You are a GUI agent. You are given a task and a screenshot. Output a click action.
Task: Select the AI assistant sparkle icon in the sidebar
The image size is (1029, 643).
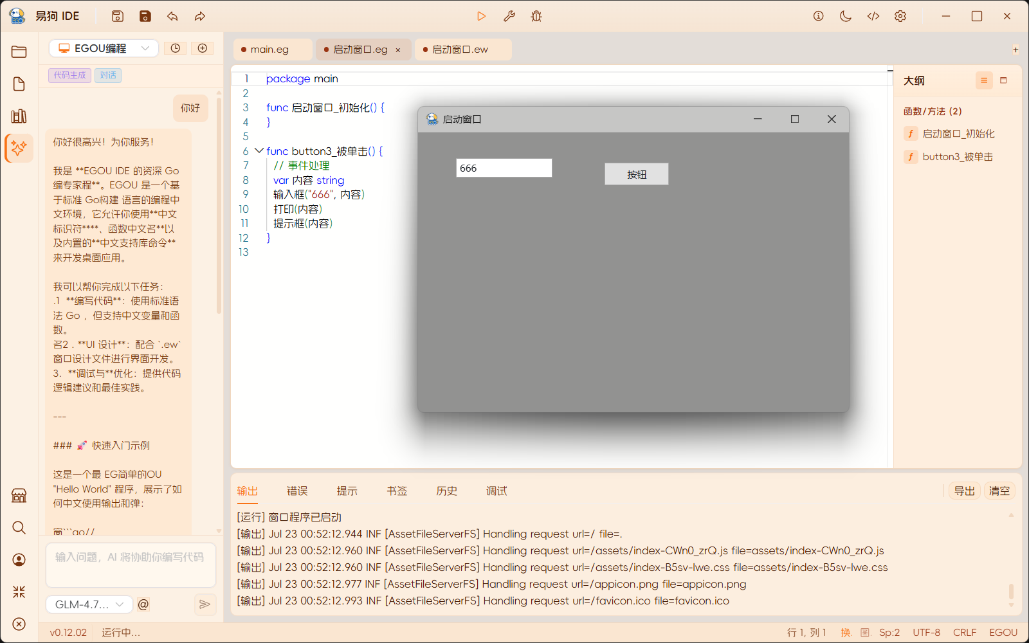coord(19,148)
